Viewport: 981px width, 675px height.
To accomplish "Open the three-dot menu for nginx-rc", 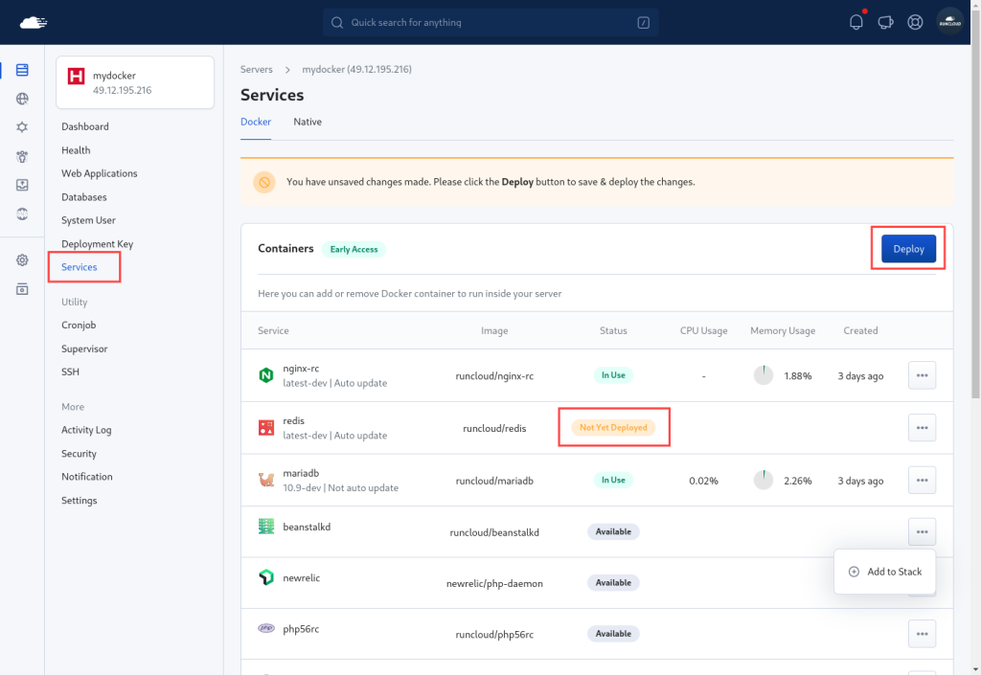I will (922, 375).
